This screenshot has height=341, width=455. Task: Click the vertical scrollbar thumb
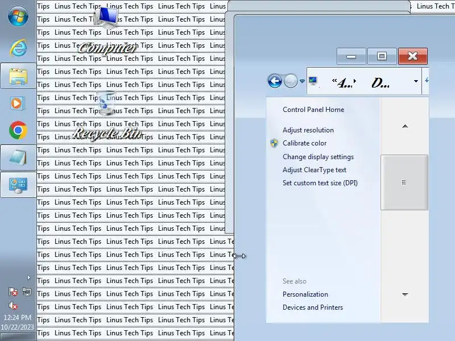(x=404, y=182)
